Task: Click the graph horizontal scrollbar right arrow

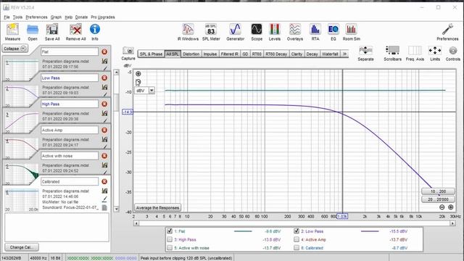Action: tap(452, 223)
